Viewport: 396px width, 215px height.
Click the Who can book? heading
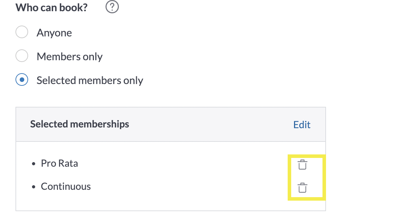click(51, 8)
